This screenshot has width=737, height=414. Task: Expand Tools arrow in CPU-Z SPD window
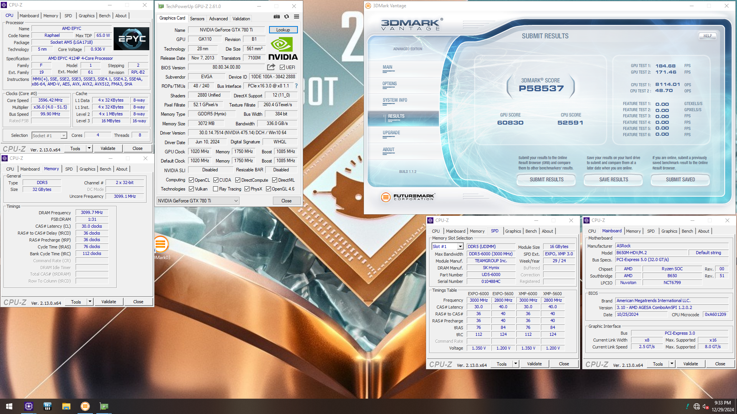coord(516,364)
